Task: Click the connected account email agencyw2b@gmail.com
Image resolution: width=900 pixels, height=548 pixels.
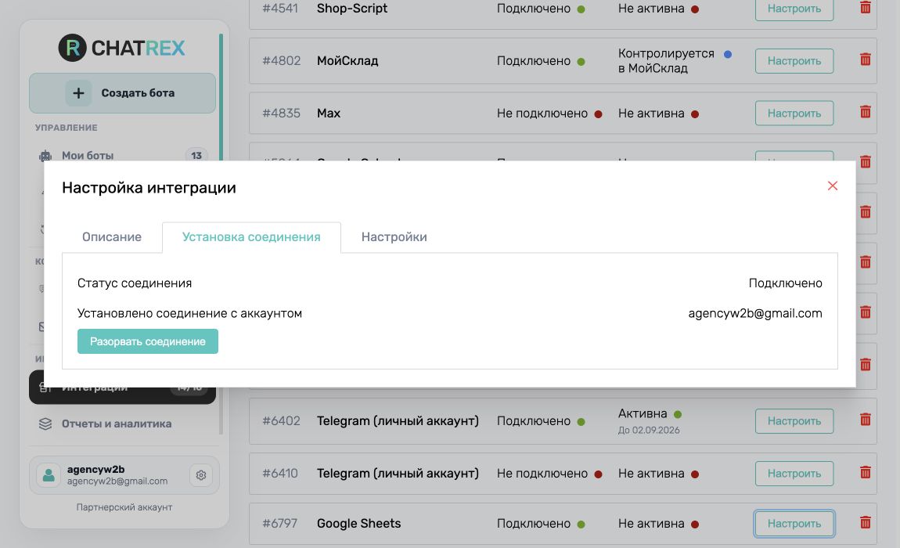Action: tap(754, 313)
